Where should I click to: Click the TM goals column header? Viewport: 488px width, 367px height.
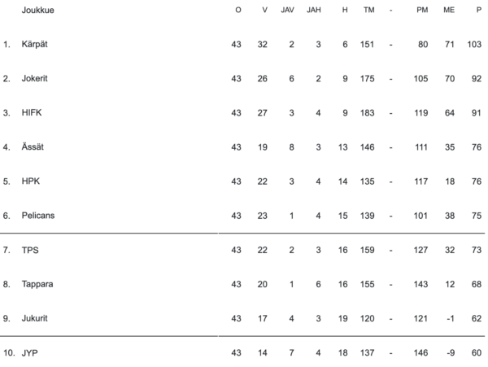(368, 10)
